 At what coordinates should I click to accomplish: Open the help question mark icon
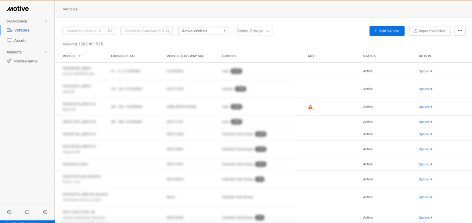click(10, 212)
